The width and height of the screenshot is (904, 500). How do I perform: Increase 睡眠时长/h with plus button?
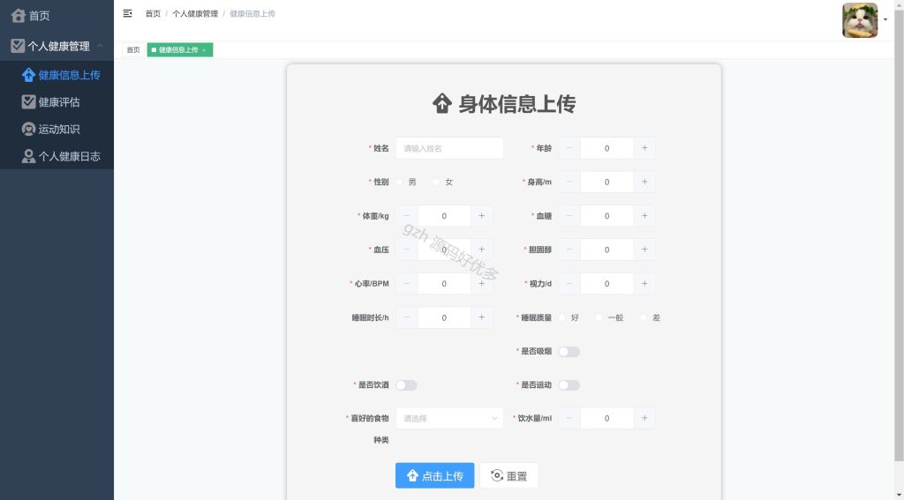(x=481, y=317)
